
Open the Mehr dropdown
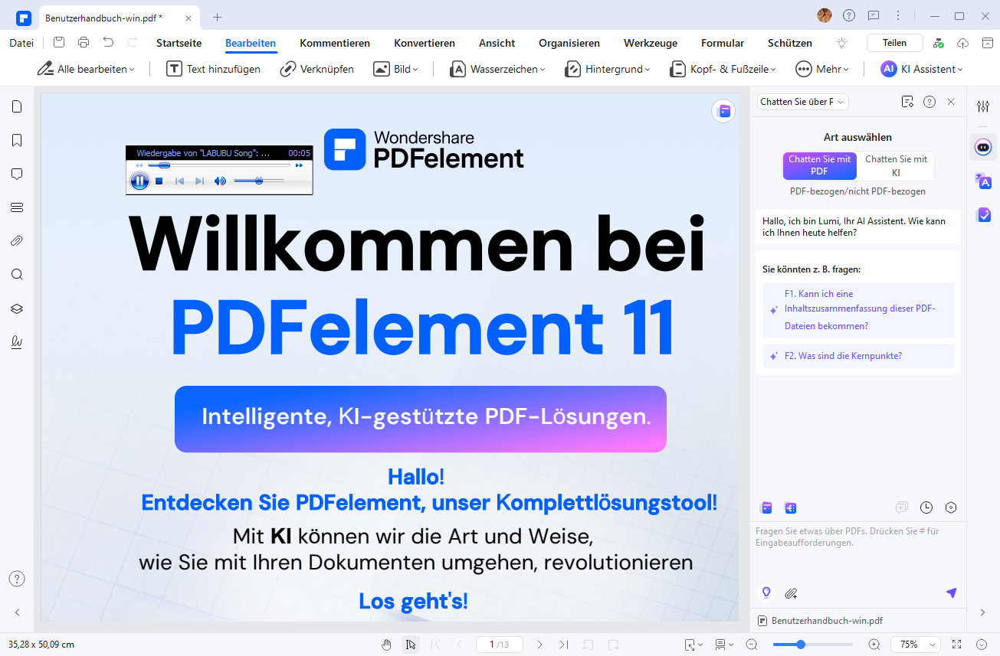822,69
